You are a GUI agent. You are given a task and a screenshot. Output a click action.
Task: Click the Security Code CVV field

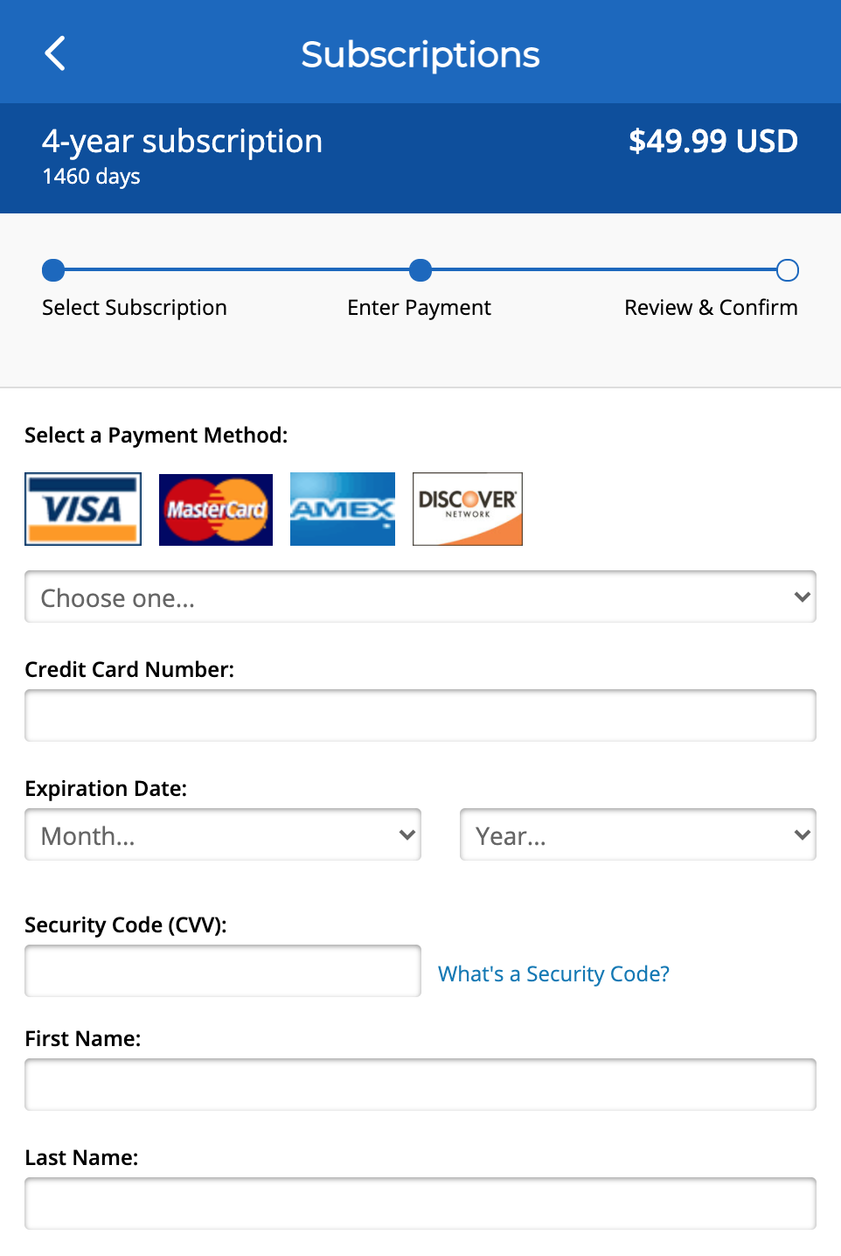222,971
